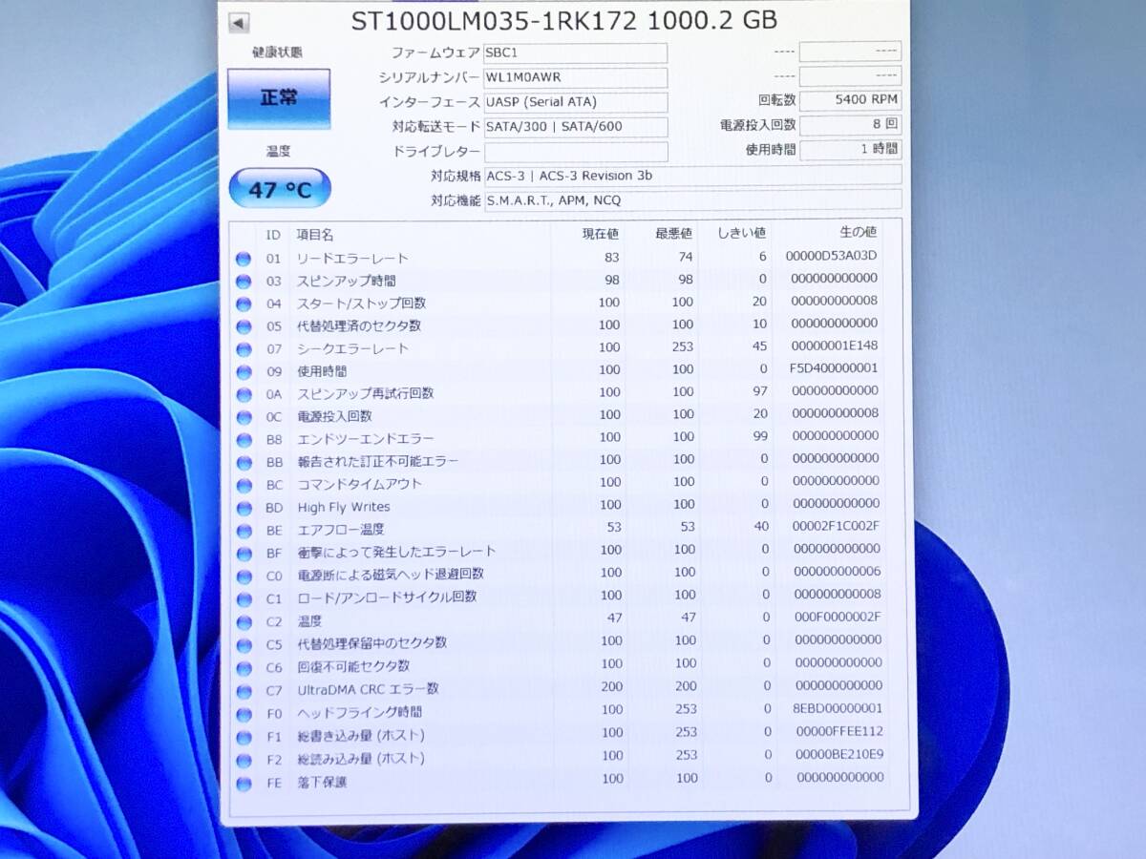Image resolution: width=1146 pixels, height=859 pixels.
Task: Click the 対応規格 field ACS-3 Revision 3b
Action: (692, 176)
